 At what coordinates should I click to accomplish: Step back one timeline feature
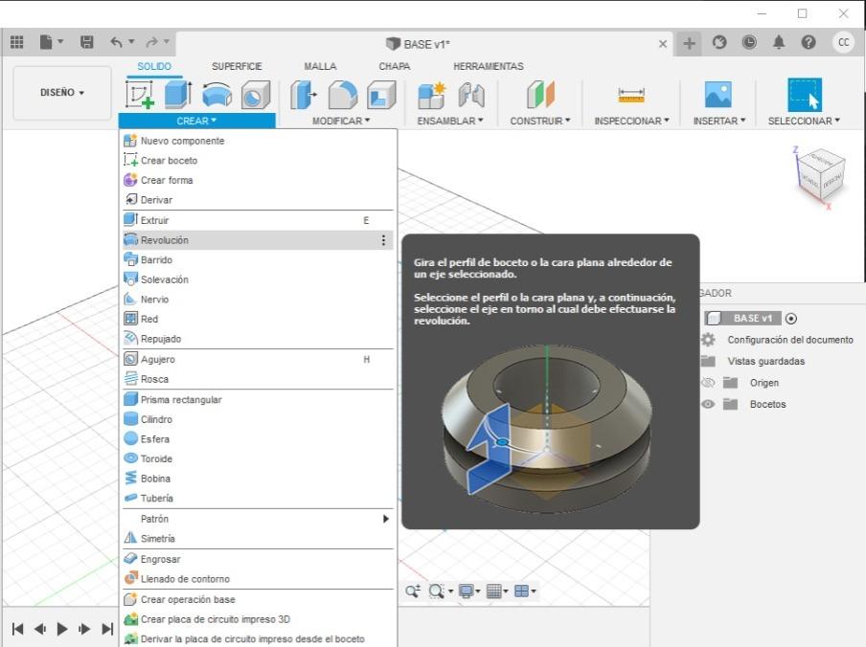[x=40, y=629]
